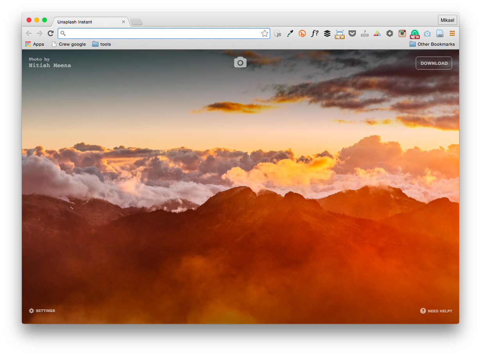Select the ColorZilla eyedropper extension

click(x=290, y=34)
